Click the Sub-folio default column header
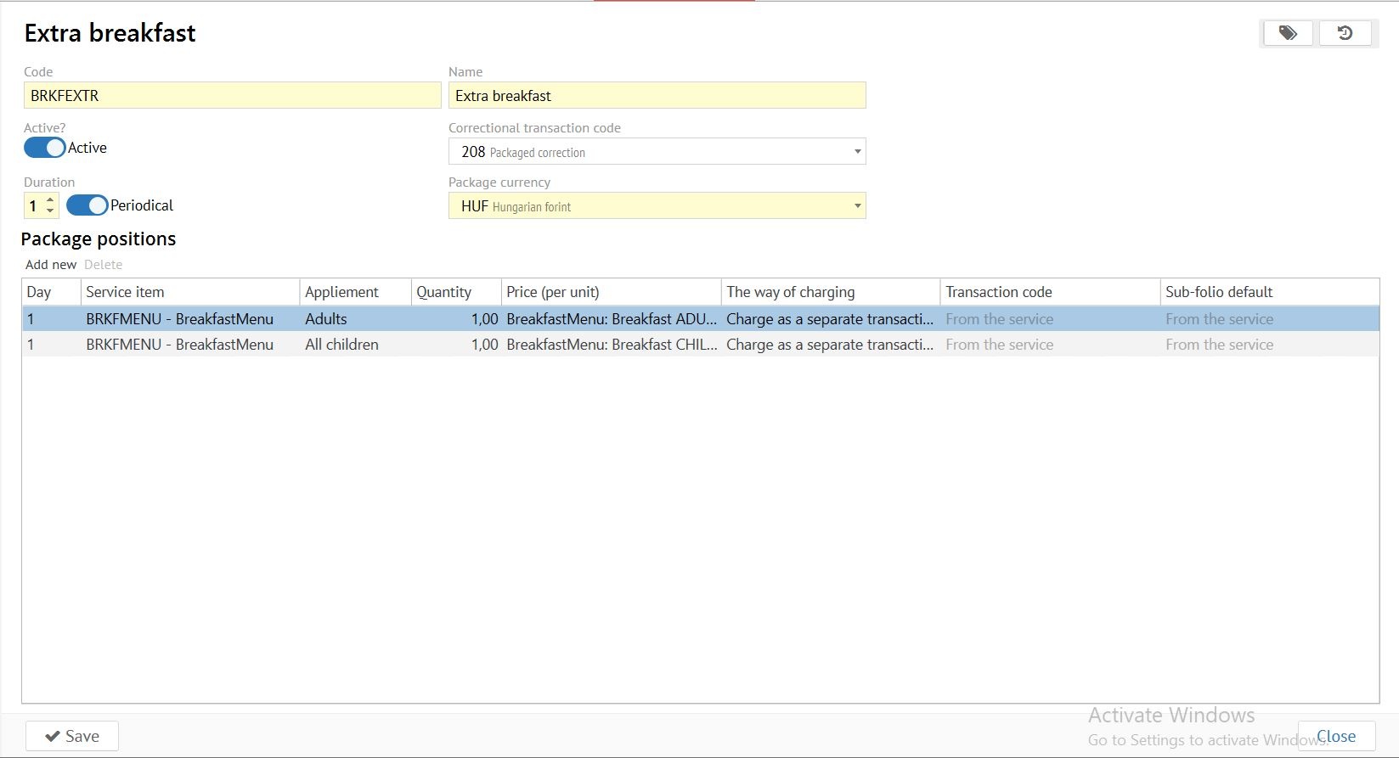Screen dimensions: 1399x758 [x=1219, y=292]
